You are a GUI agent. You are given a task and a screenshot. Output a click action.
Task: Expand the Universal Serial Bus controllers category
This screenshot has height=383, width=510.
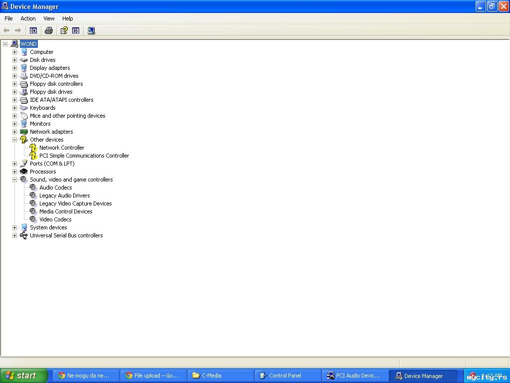(x=14, y=235)
